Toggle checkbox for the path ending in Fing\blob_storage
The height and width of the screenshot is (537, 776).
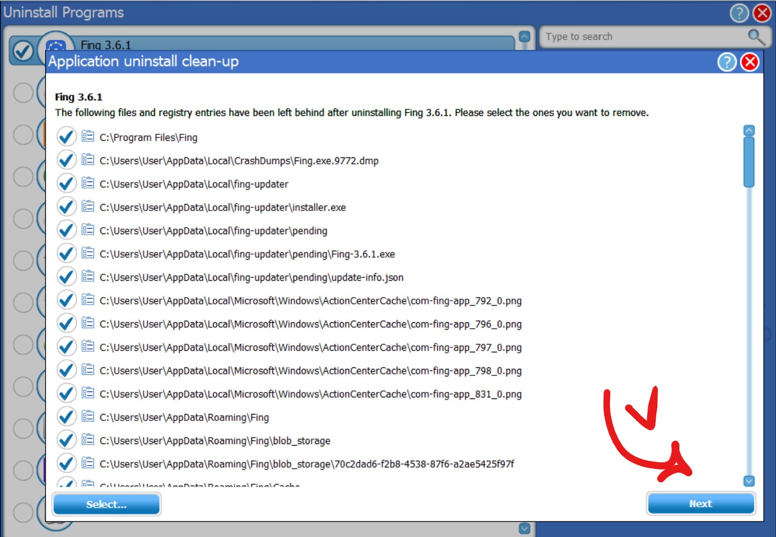67,440
